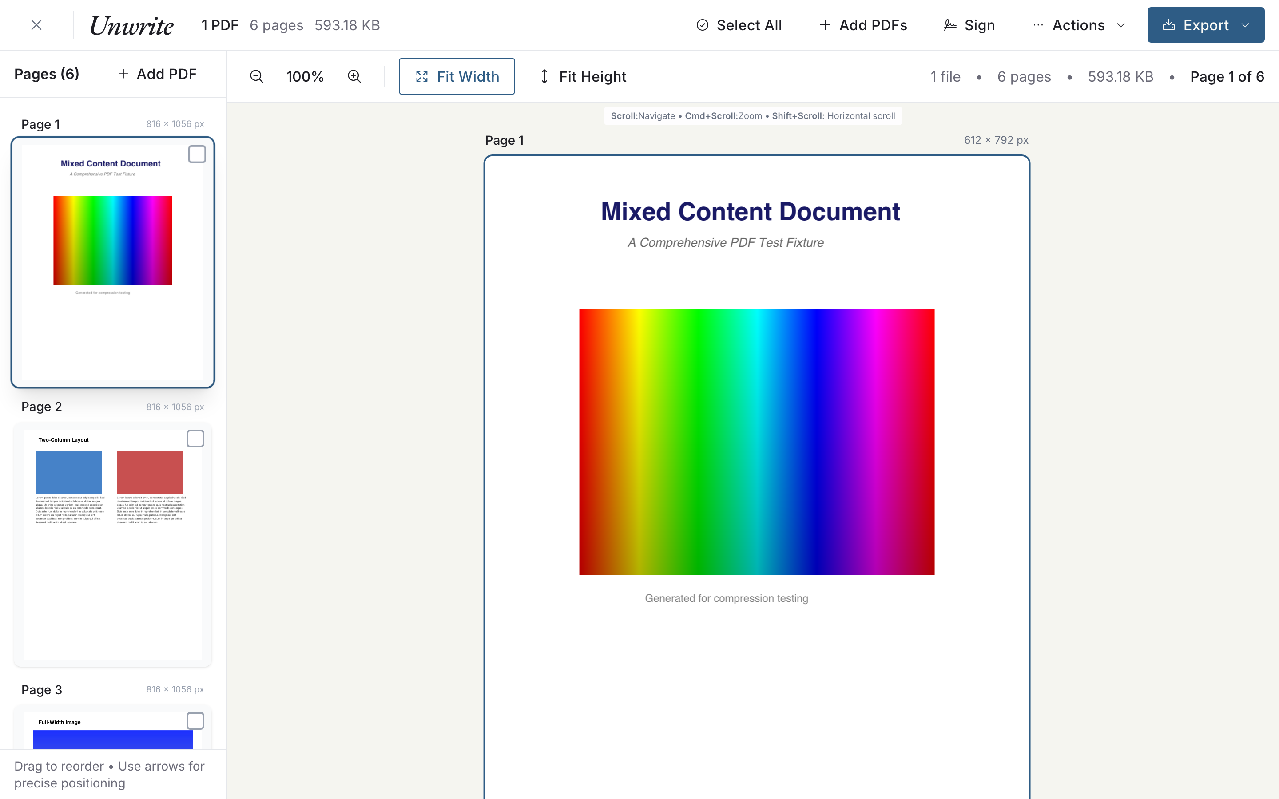Click the Page 1 of 6 indicator
The image size is (1279, 799).
coord(1227,77)
